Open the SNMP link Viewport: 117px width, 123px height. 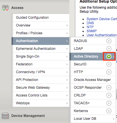[x=92, y=31]
